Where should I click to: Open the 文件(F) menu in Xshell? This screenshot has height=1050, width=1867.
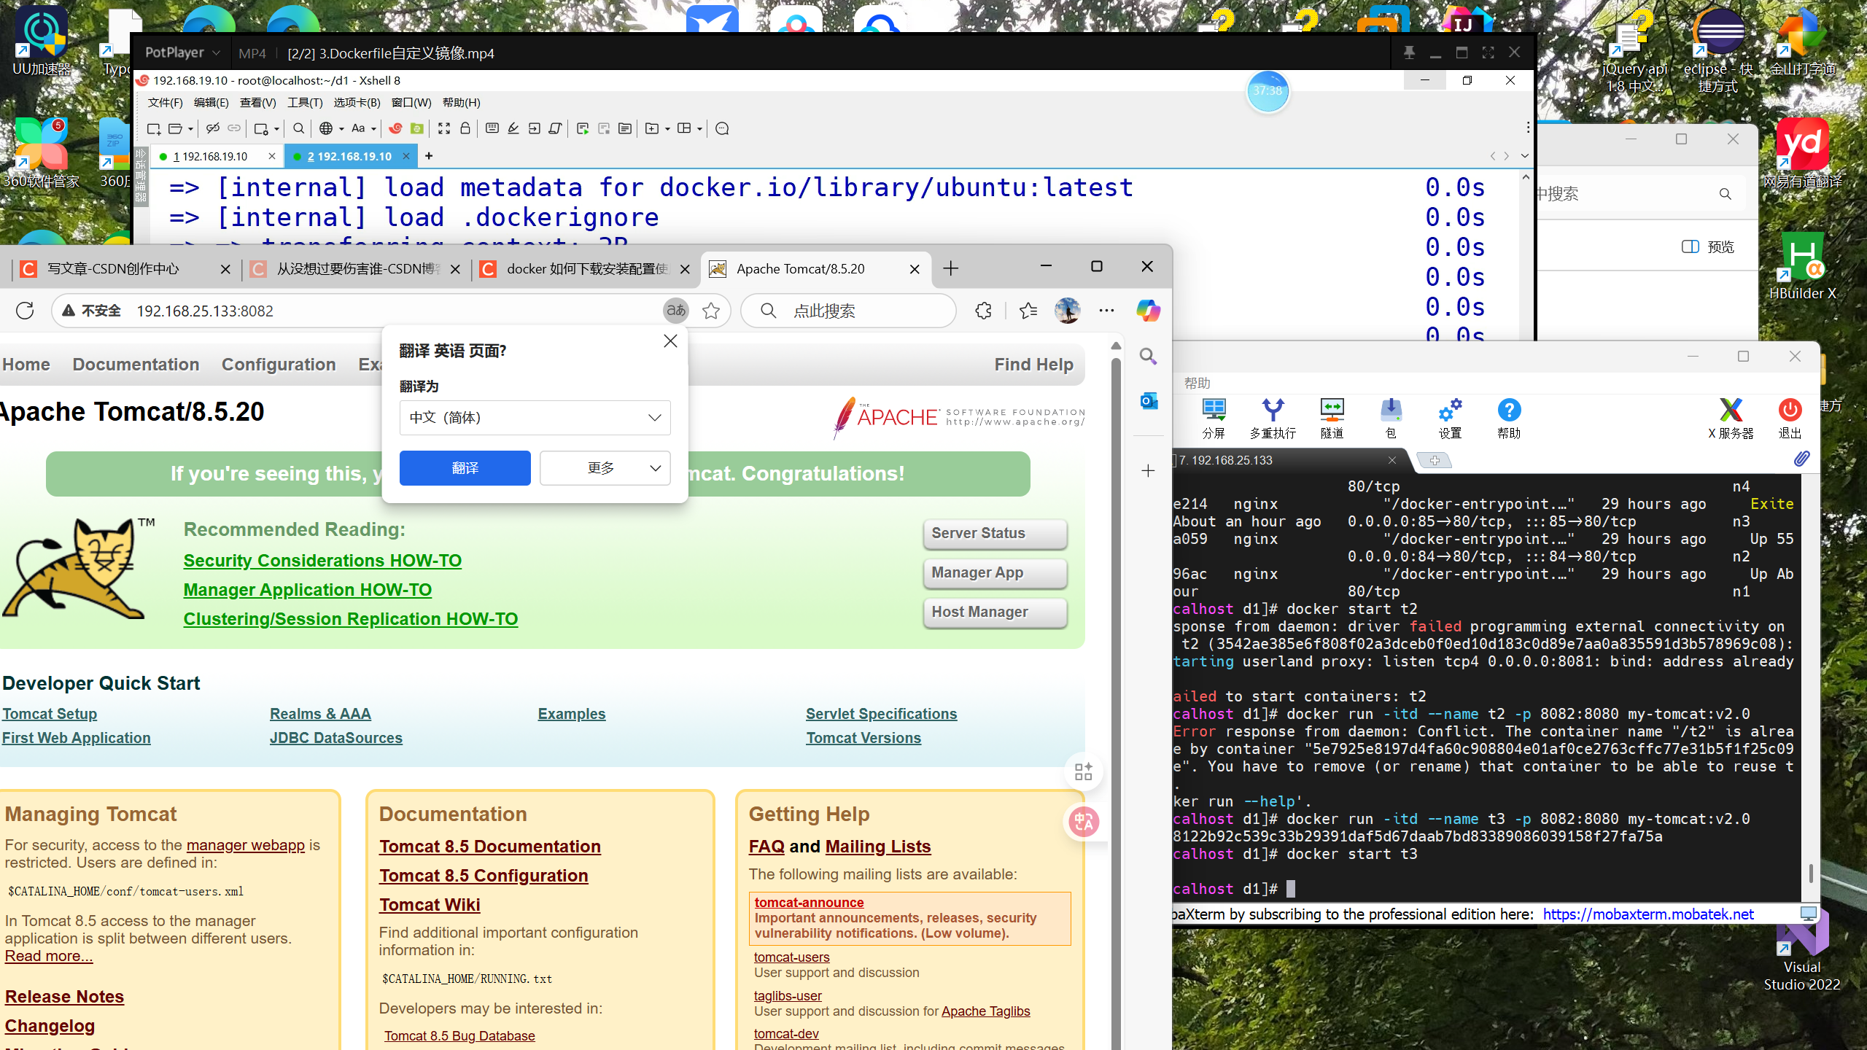[165, 103]
